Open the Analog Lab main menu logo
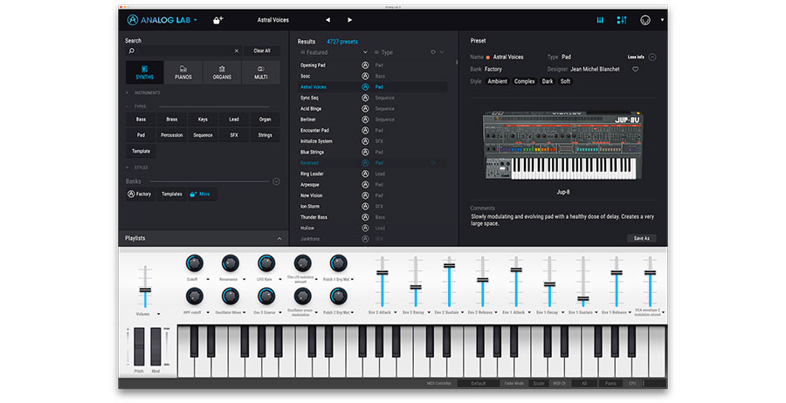Screen dimensions: 786x403 coord(162,20)
